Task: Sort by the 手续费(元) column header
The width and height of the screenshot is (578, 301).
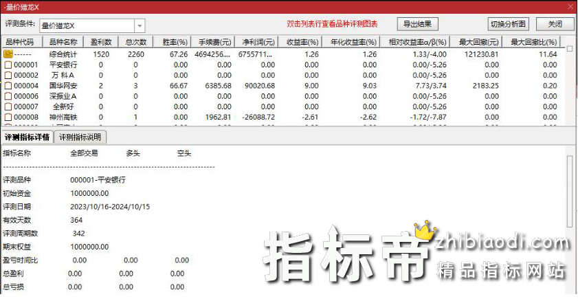Action: pyautogui.click(x=212, y=42)
